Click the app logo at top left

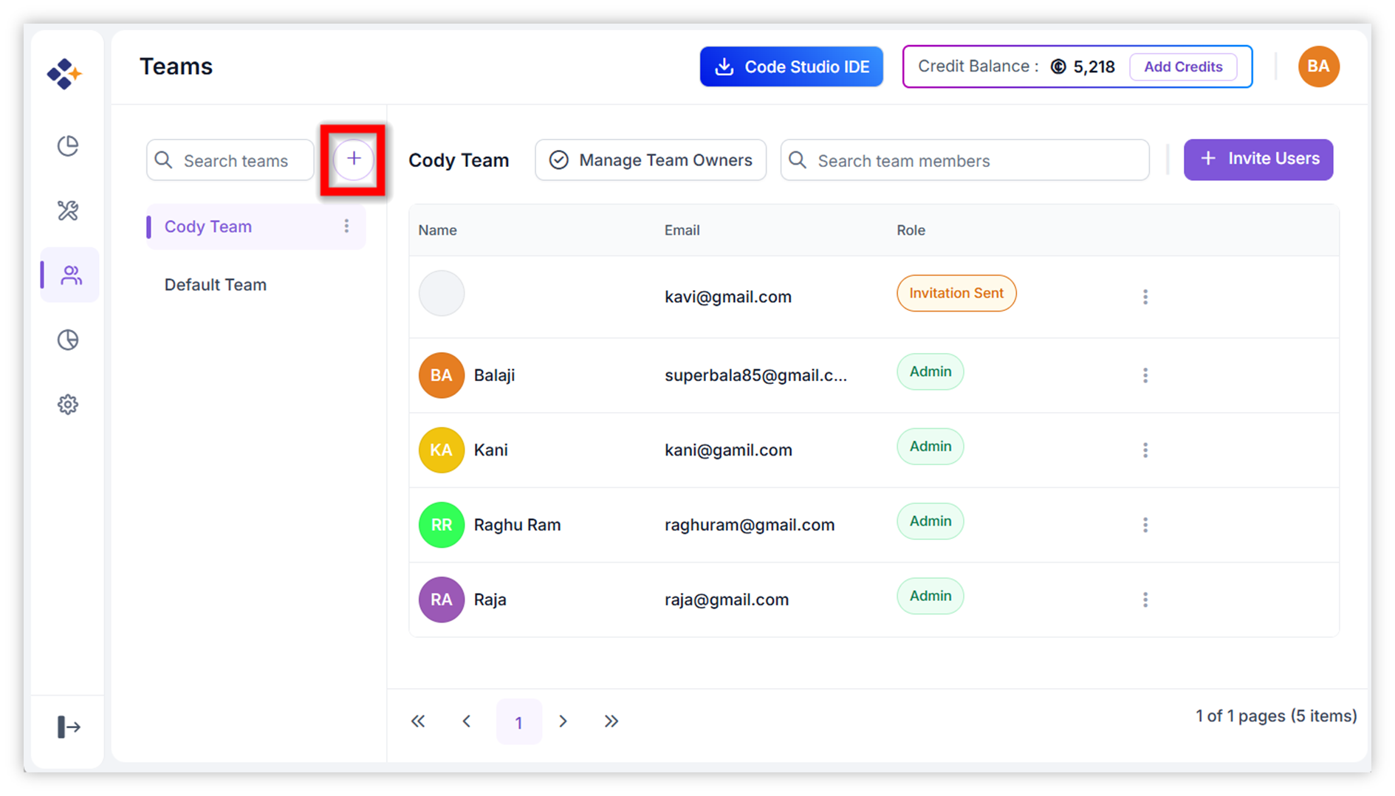pos(64,74)
